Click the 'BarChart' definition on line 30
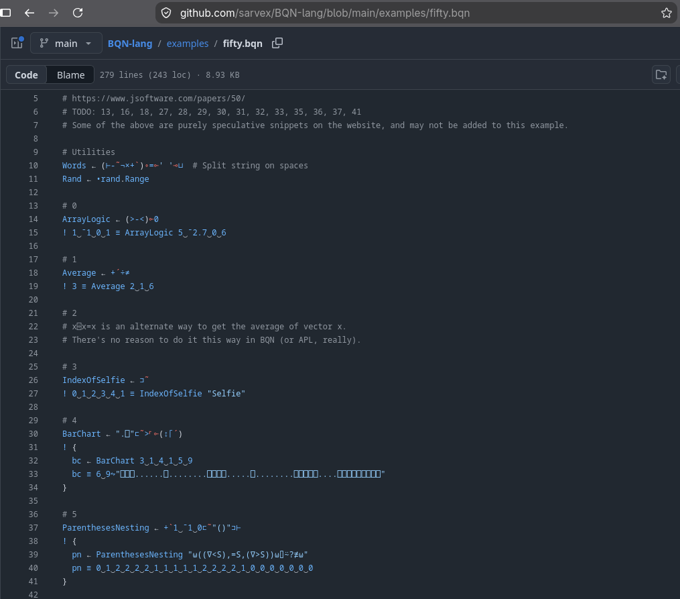 coord(81,433)
